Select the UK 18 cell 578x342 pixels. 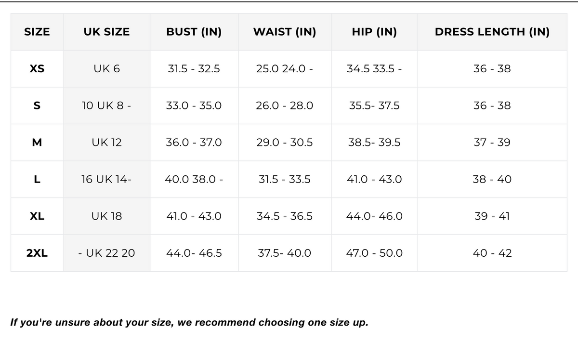click(x=106, y=216)
